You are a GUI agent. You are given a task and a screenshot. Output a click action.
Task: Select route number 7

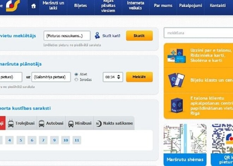tap(43, 140)
